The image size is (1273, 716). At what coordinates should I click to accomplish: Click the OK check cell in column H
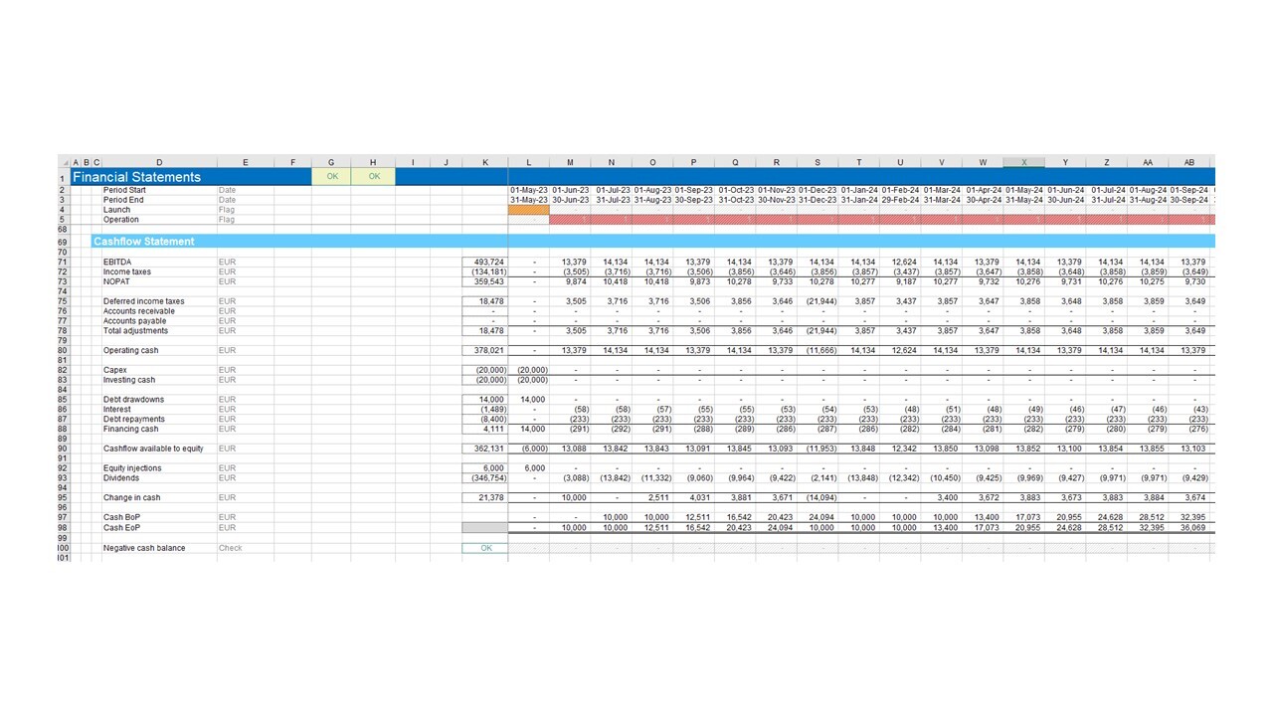click(x=373, y=177)
